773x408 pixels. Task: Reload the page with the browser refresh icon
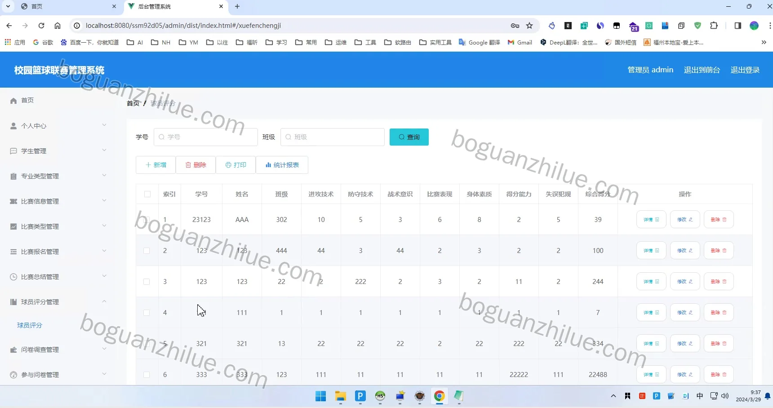(41, 26)
